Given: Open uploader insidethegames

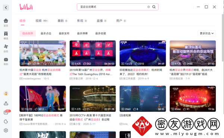Looking at the screenshot, I should tap(32, 79).
